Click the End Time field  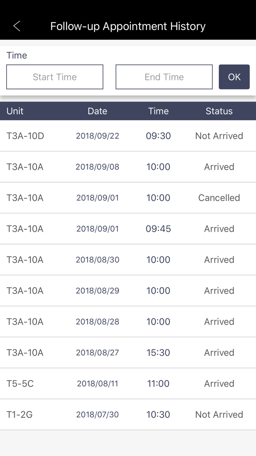164,77
